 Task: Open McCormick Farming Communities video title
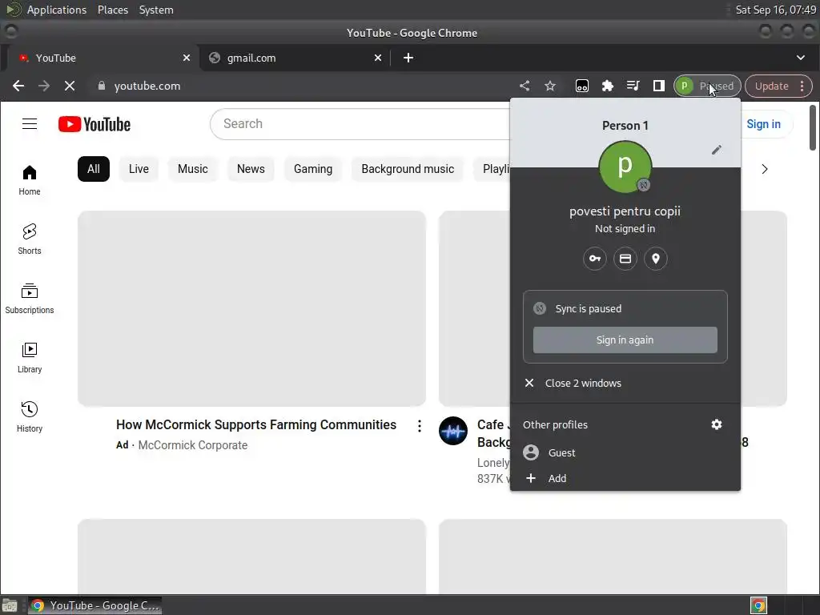pyautogui.click(x=255, y=424)
